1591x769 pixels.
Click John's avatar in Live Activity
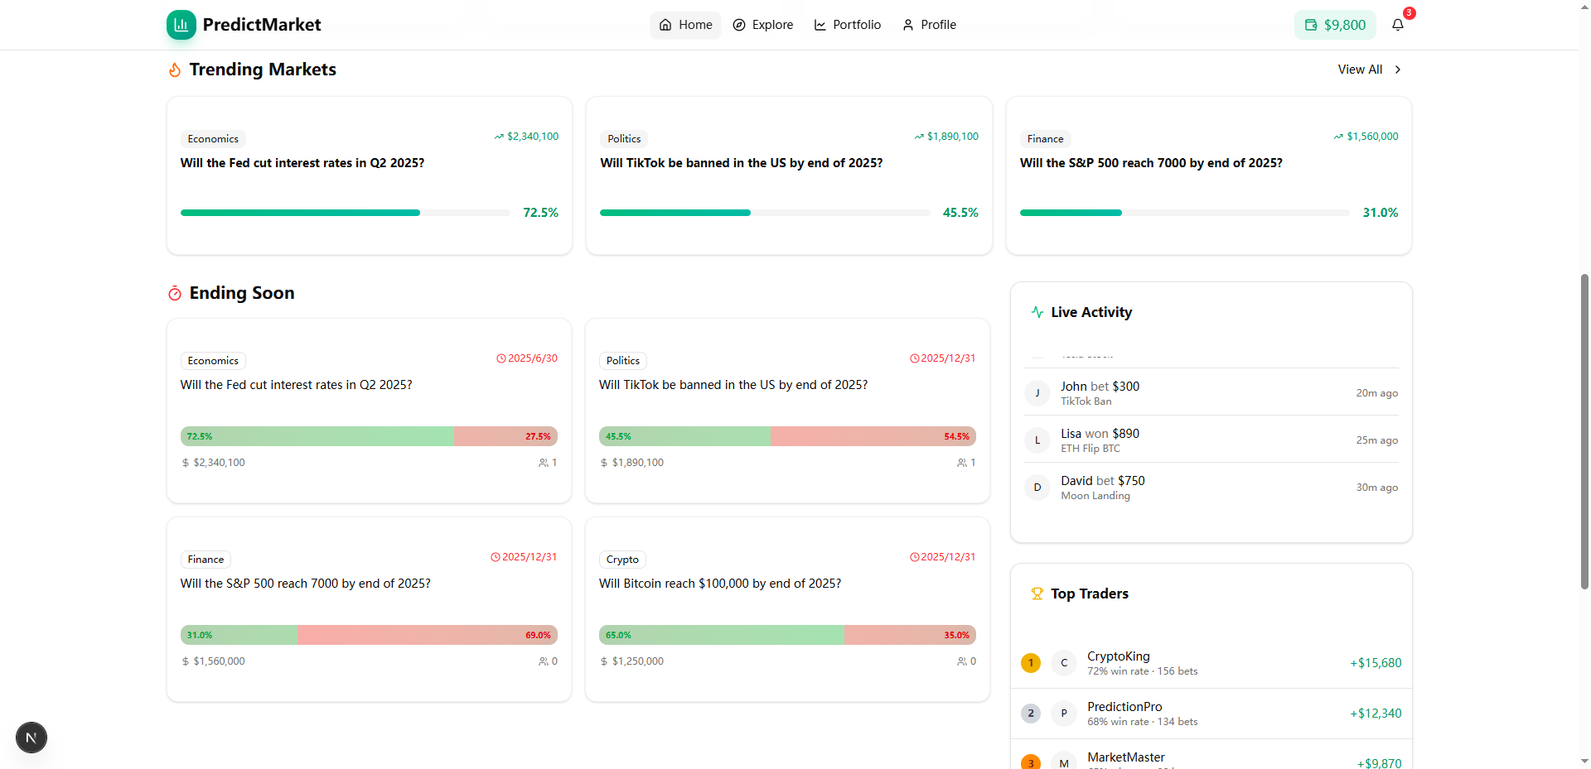[x=1037, y=393]
